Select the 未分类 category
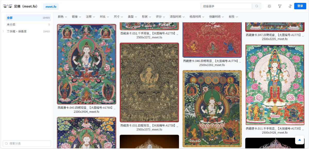This screenshot has height=149, width=309. click(x=28, y=24)
